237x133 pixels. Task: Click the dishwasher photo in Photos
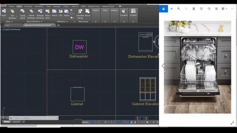point(197,67)
